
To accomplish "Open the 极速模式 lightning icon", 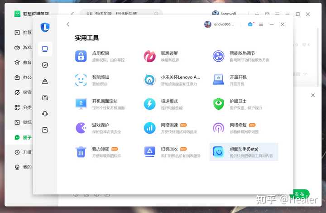I will [150, 104].
